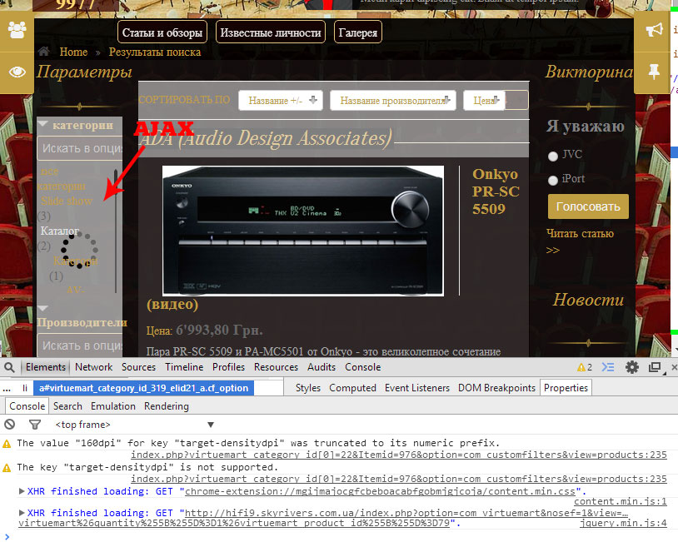Select Каталог category filter
This screenshot has height=542, width=678.
click(60, 231)
